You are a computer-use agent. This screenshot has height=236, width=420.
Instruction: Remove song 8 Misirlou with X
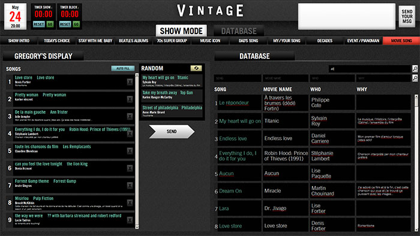[x=130, y=203]
